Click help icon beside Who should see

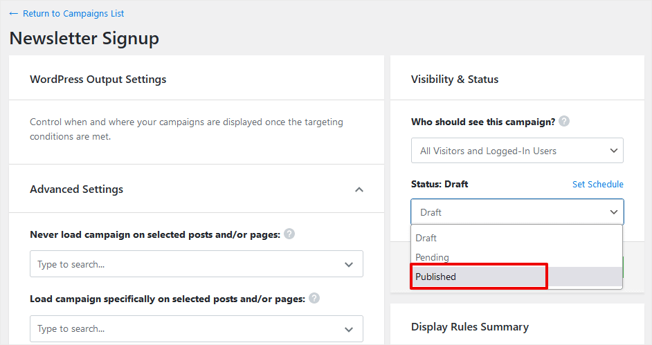[x=564, y=122]
